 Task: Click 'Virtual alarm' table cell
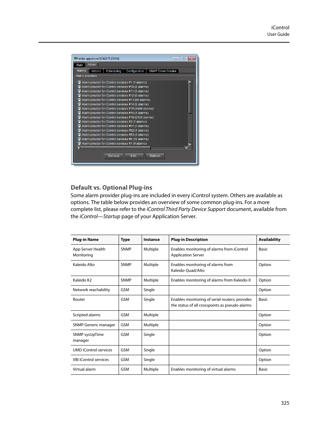(x=84, y=369)
